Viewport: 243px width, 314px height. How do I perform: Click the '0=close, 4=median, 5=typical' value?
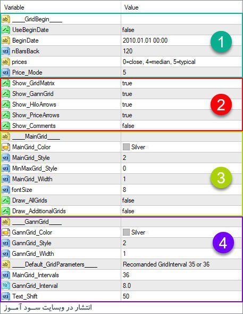159,62
